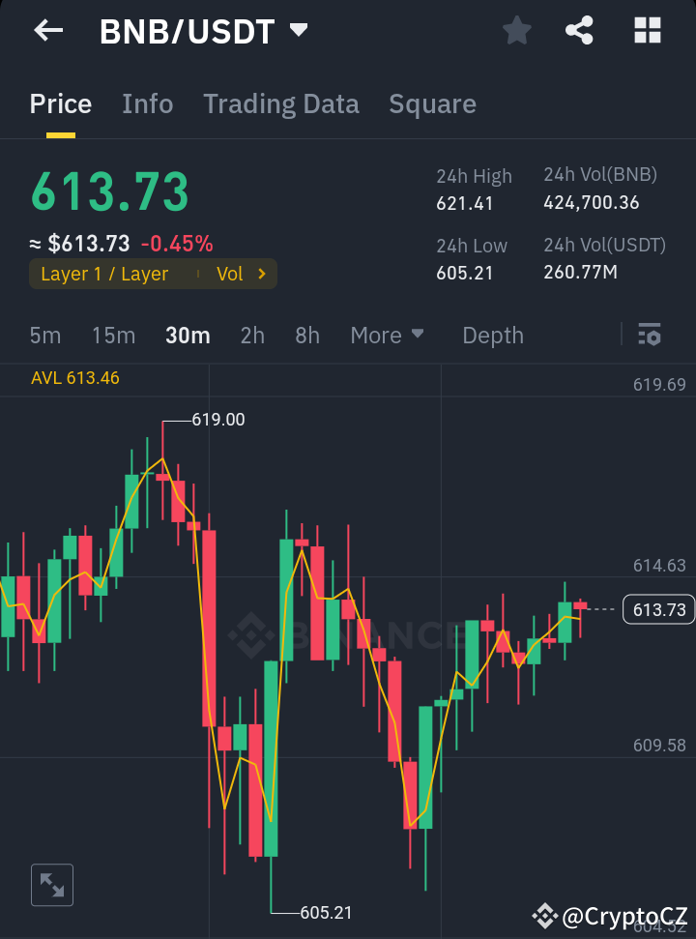
Task: Open the Info tab
Action: 147,103
